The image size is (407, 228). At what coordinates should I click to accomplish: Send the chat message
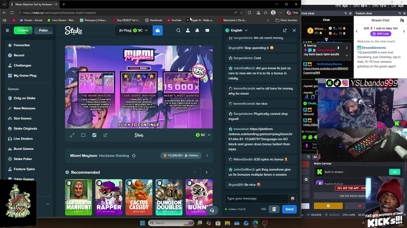[289, 209]
